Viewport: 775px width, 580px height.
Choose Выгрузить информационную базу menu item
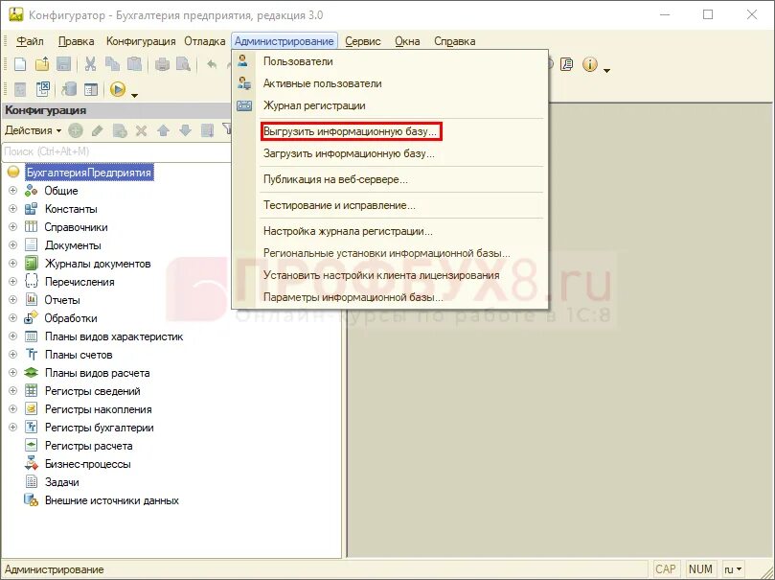click(350, 131)
